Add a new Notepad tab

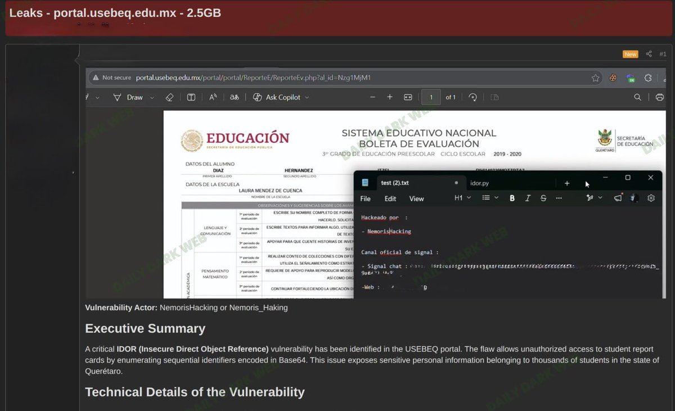(567, 183)
